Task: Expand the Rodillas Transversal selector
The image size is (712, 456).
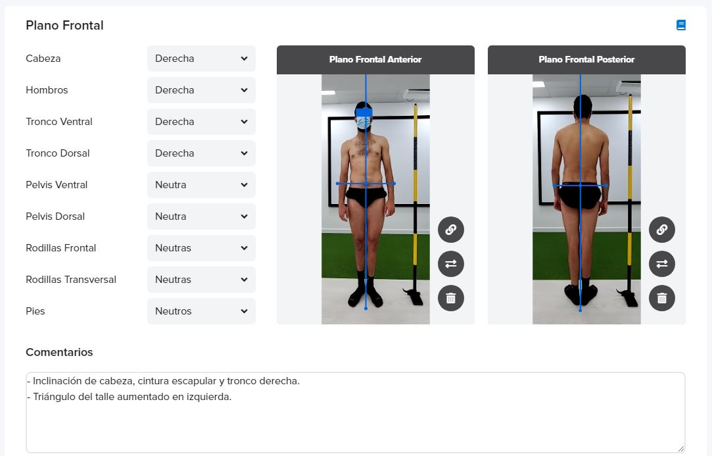Action: pyautogui.click(x=201, y=280)
